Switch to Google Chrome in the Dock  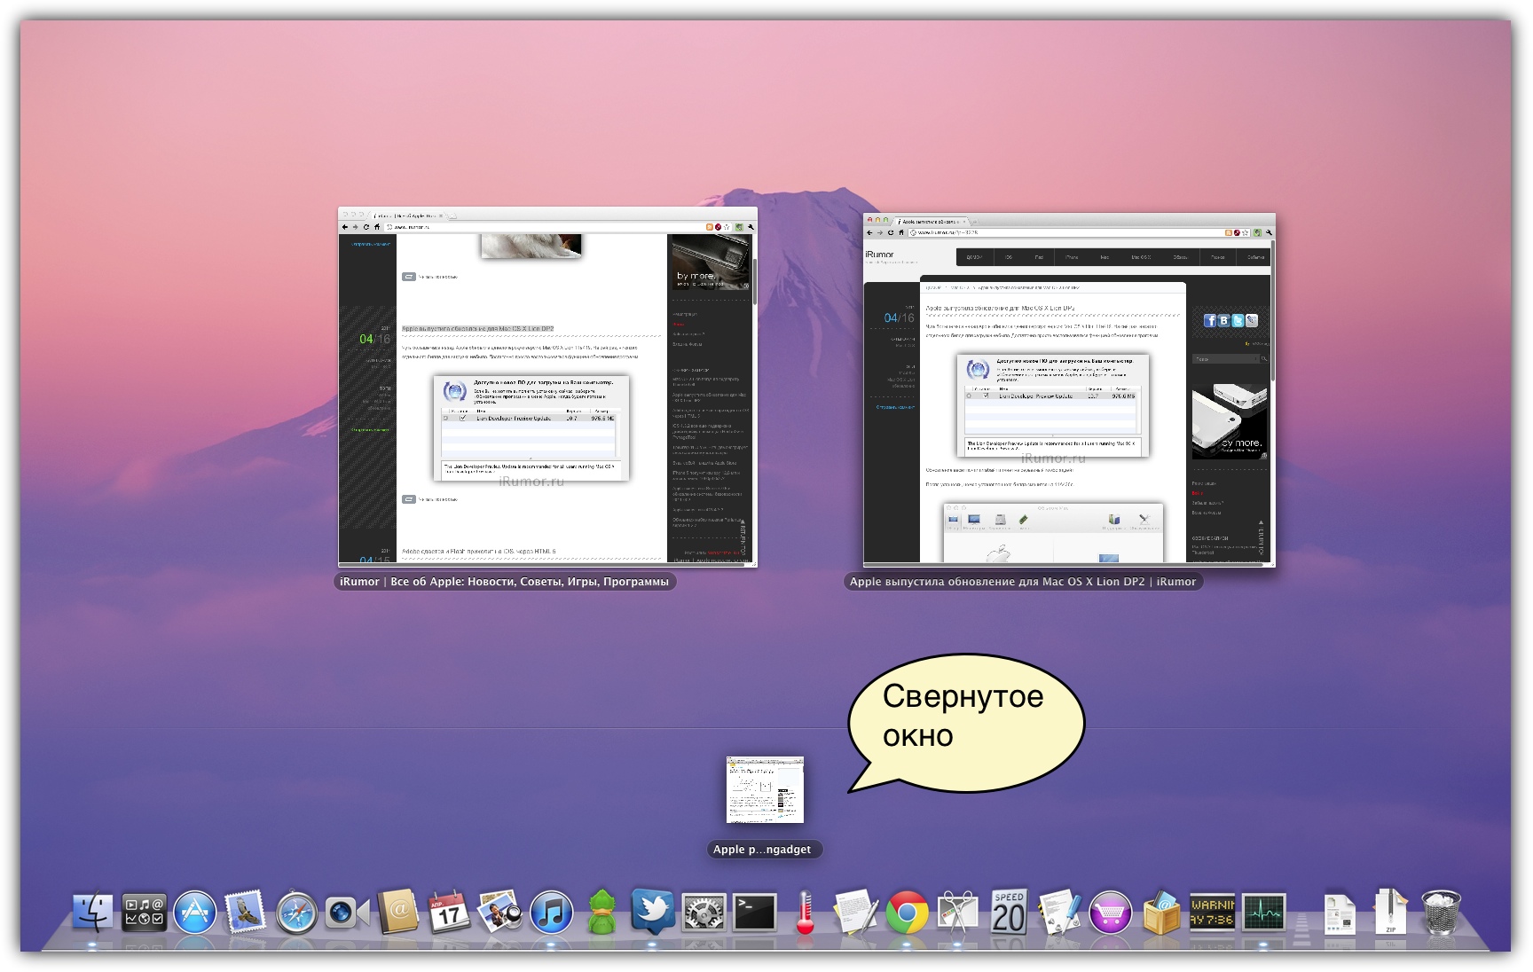tap(907, 913)
